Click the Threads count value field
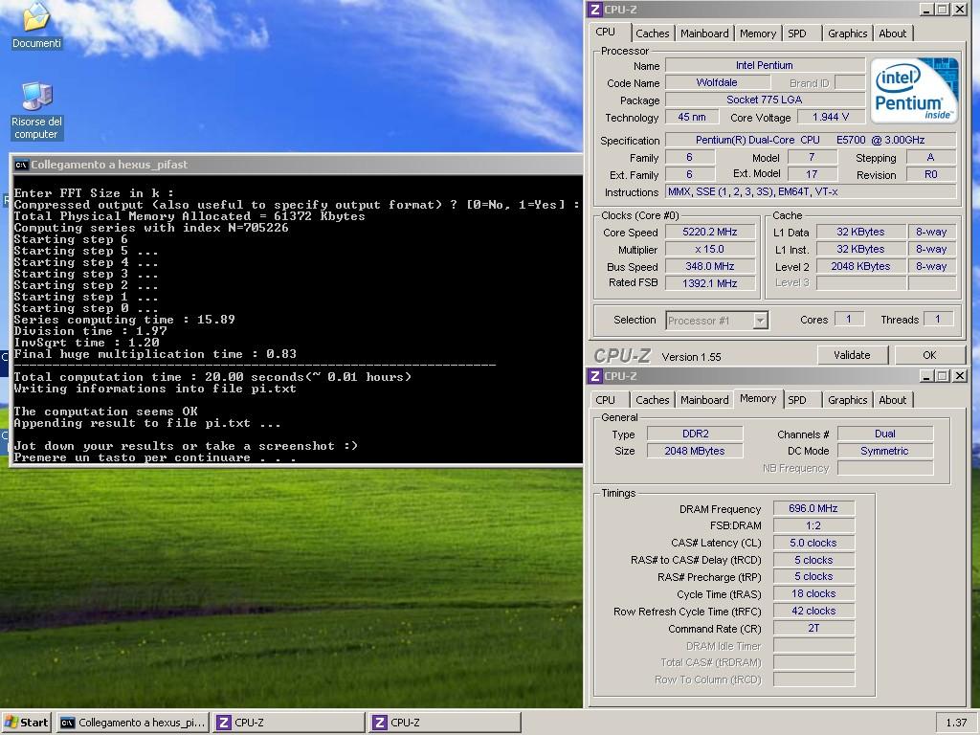This screenshot has height=735, width=980. pyautogui.click(x=938, y=320)
